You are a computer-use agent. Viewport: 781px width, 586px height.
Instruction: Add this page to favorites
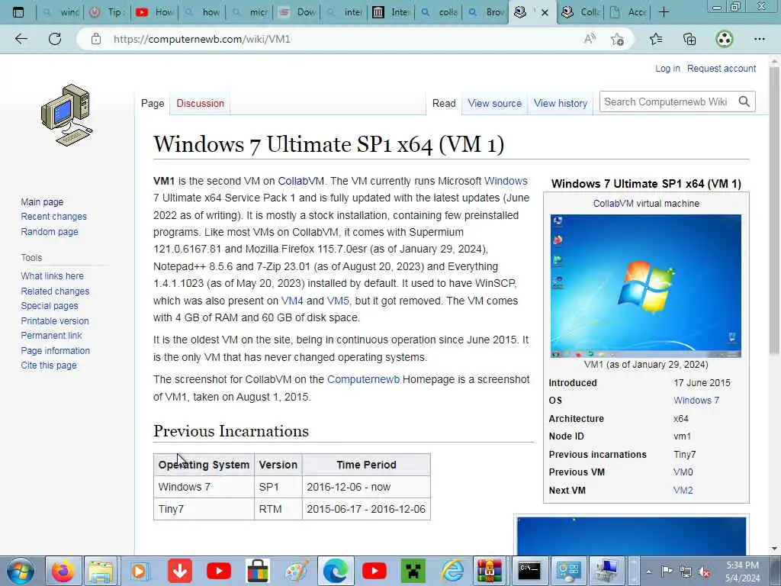point(618,39)
